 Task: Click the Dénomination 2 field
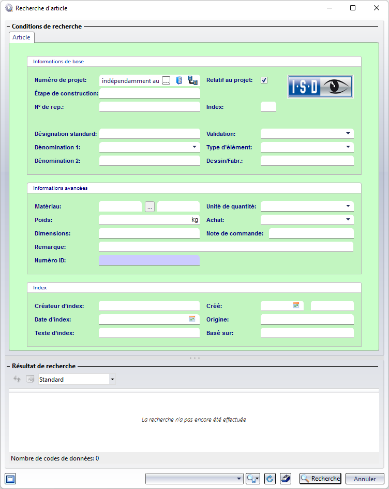pos(149,161)
